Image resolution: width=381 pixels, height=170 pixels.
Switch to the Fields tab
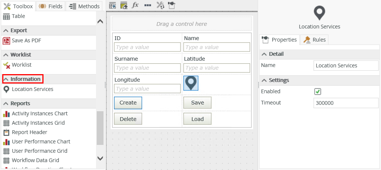click(x=51, y=6)
